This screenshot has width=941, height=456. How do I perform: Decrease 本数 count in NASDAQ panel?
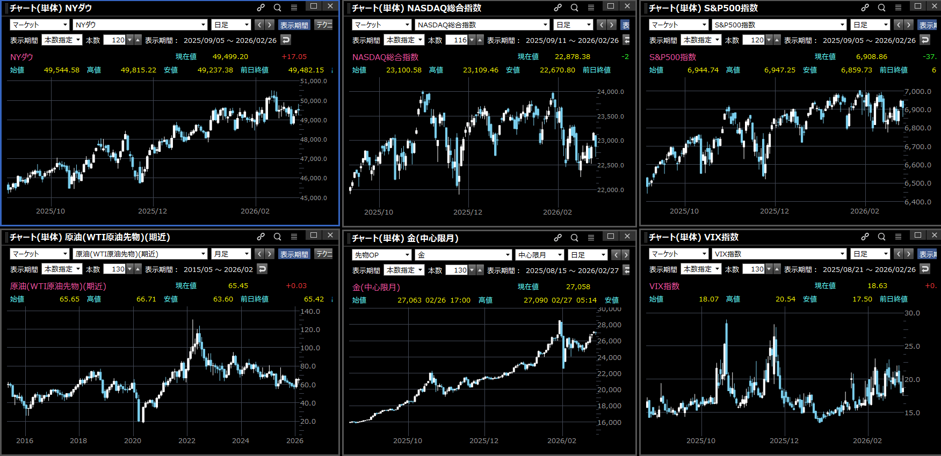pyautogui.click(x=472, y=40)
